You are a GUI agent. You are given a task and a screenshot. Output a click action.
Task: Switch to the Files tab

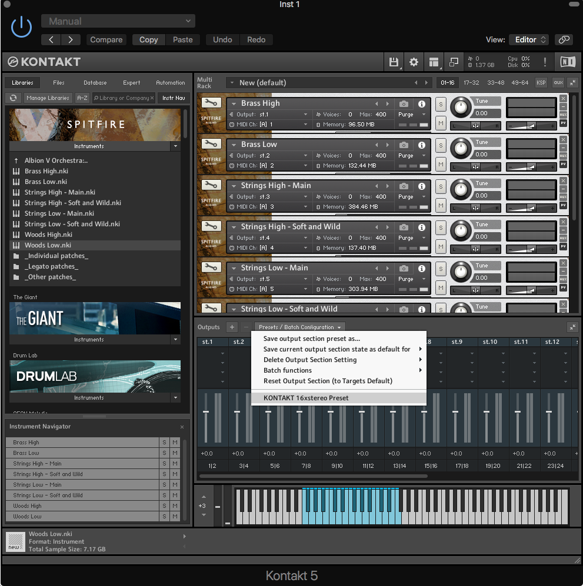pyautogui.click(x=59, y=83)
